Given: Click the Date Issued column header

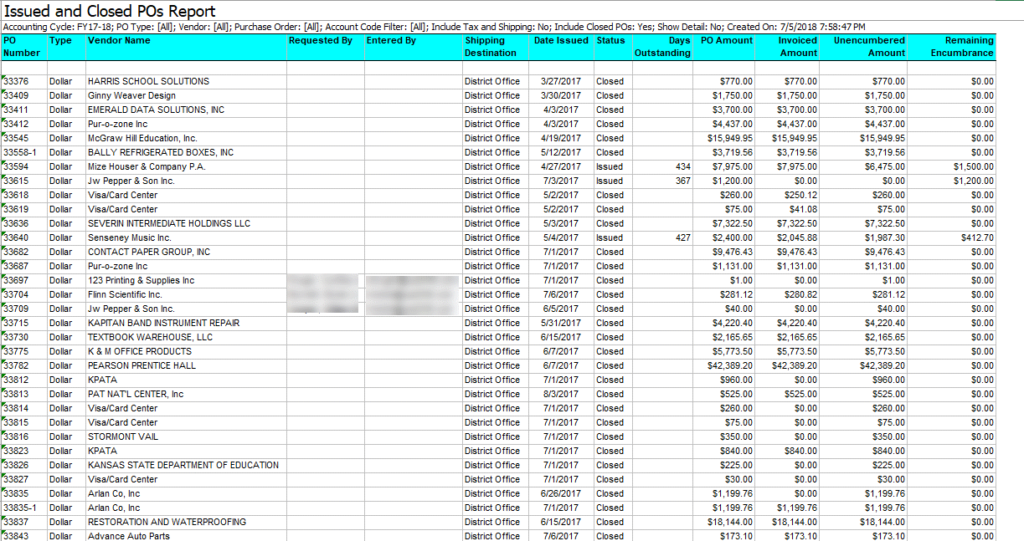Looking at the screenshot, I should pos(562,47).
